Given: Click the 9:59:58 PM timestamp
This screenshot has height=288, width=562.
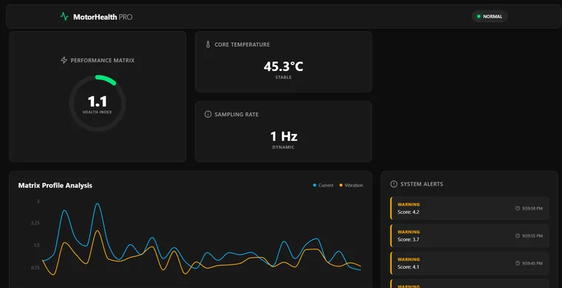Looking at the screenshot, I should 532,208.
